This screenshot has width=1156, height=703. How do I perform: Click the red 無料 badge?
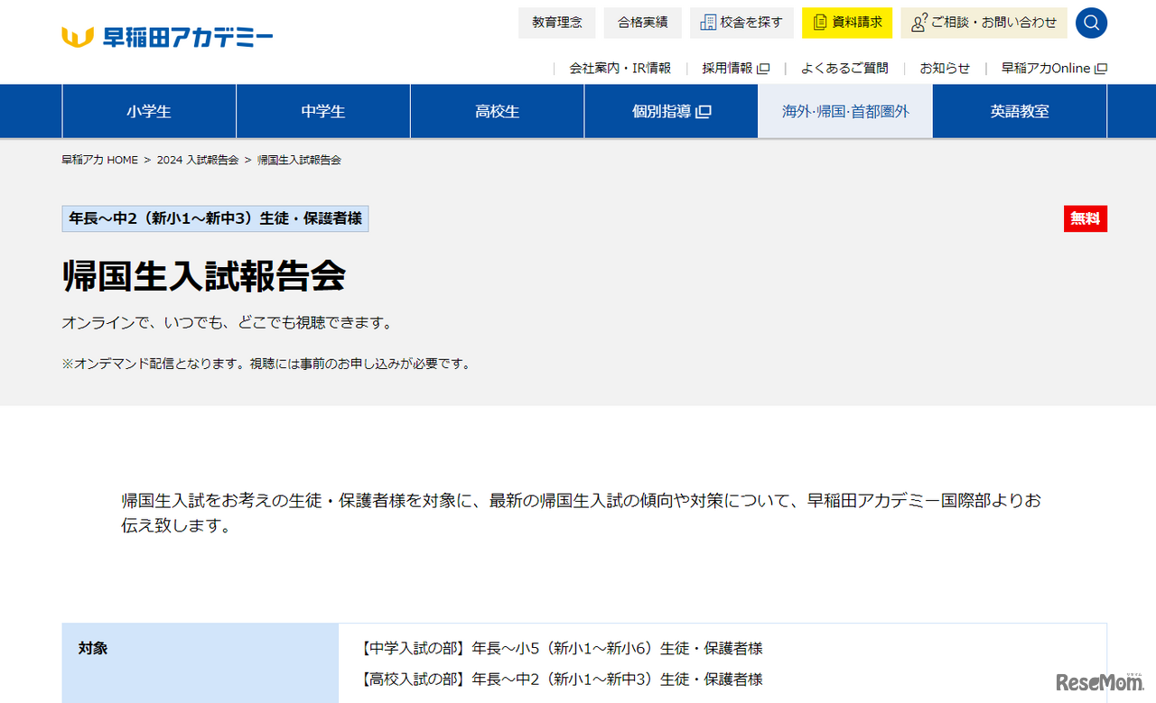[x=1086, y=218]
